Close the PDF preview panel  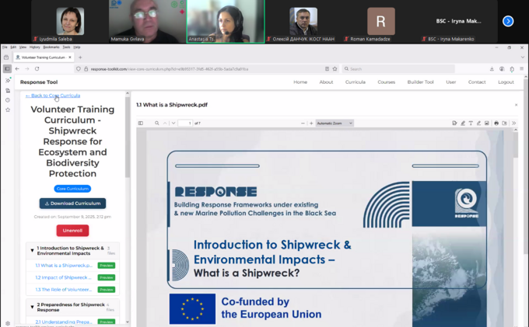[517, 105]
